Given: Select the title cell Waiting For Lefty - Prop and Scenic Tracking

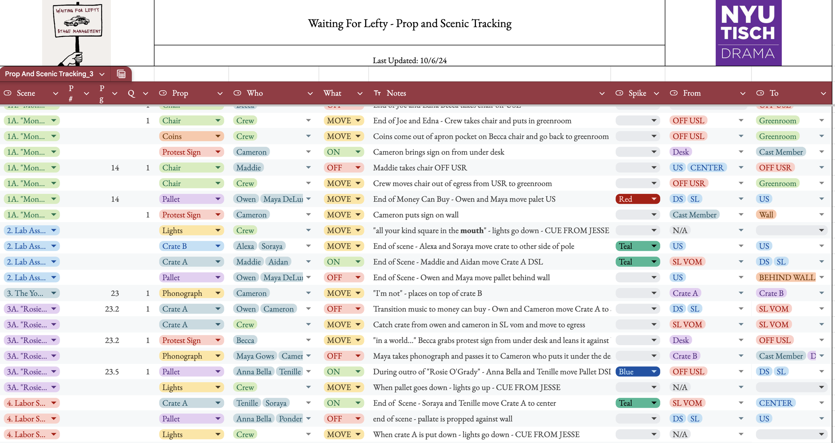Looking at the screenshot, I should click(409, 23).
